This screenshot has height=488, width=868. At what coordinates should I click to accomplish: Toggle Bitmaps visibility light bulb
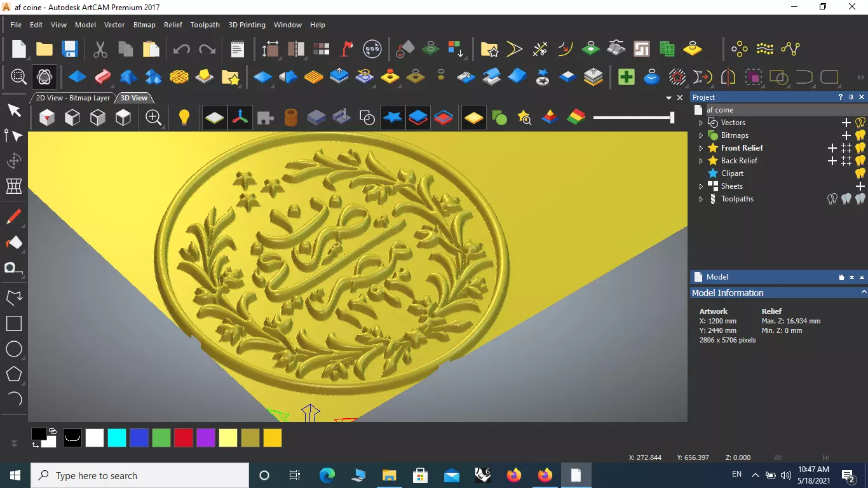click(x=860, y=135)
